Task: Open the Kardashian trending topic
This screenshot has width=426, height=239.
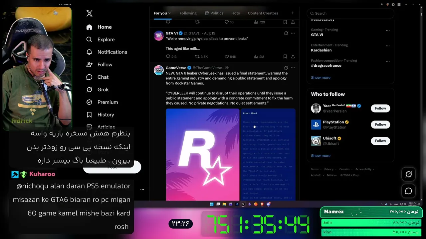Action: point(321,50)
